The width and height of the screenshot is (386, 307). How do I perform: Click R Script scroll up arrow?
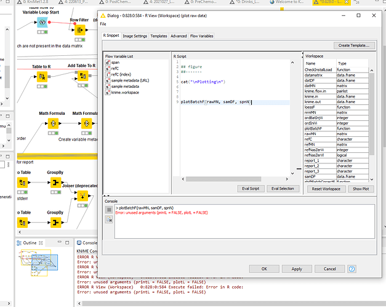click(x=292, y=63)
